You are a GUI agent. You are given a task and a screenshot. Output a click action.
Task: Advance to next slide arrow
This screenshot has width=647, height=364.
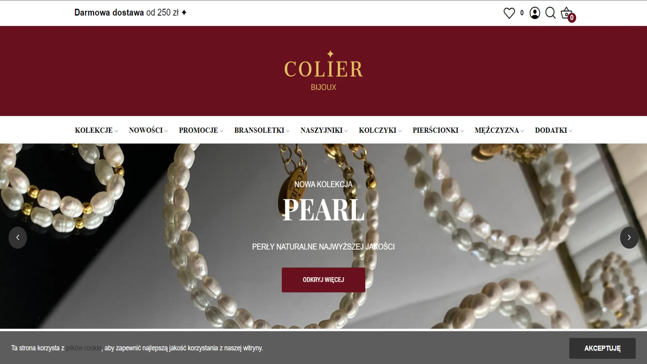629,238
